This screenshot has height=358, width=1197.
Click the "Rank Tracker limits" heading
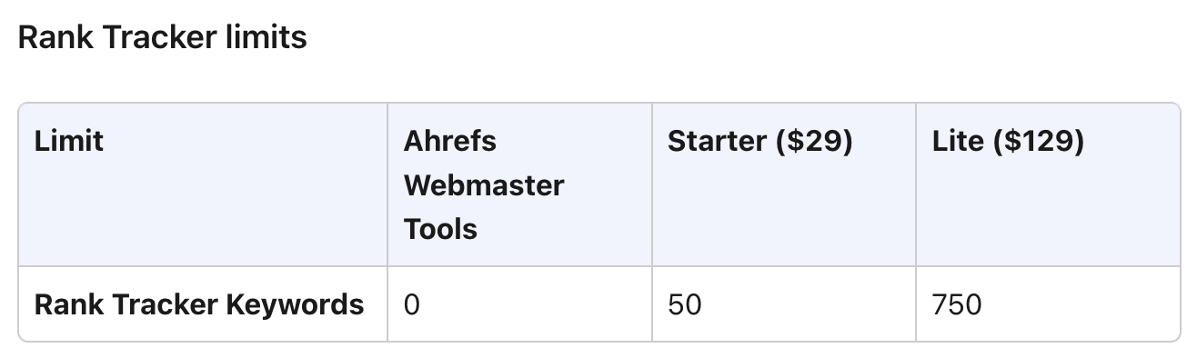(162, 38)
